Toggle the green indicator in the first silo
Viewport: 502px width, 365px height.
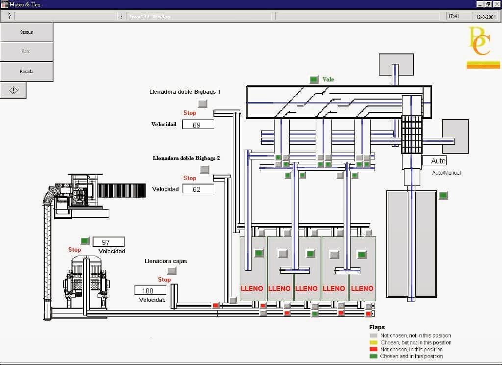point(258,254)
